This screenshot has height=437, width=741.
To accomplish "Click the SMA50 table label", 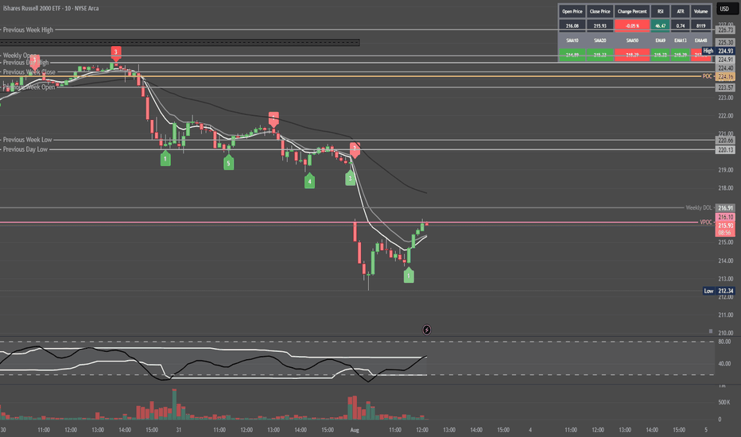I will pyautogui.click(x=632, y=41).
